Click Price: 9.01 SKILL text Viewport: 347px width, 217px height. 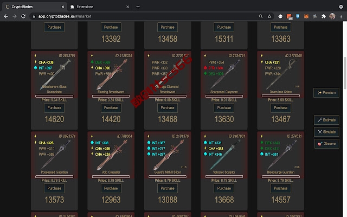[224, 100]
